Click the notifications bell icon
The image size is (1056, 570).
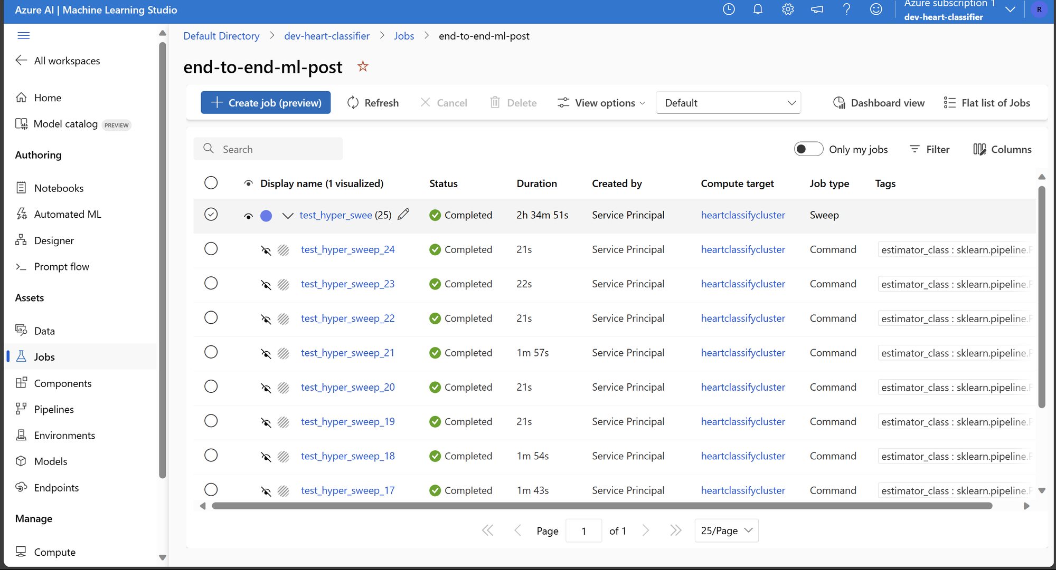(758, 11)
